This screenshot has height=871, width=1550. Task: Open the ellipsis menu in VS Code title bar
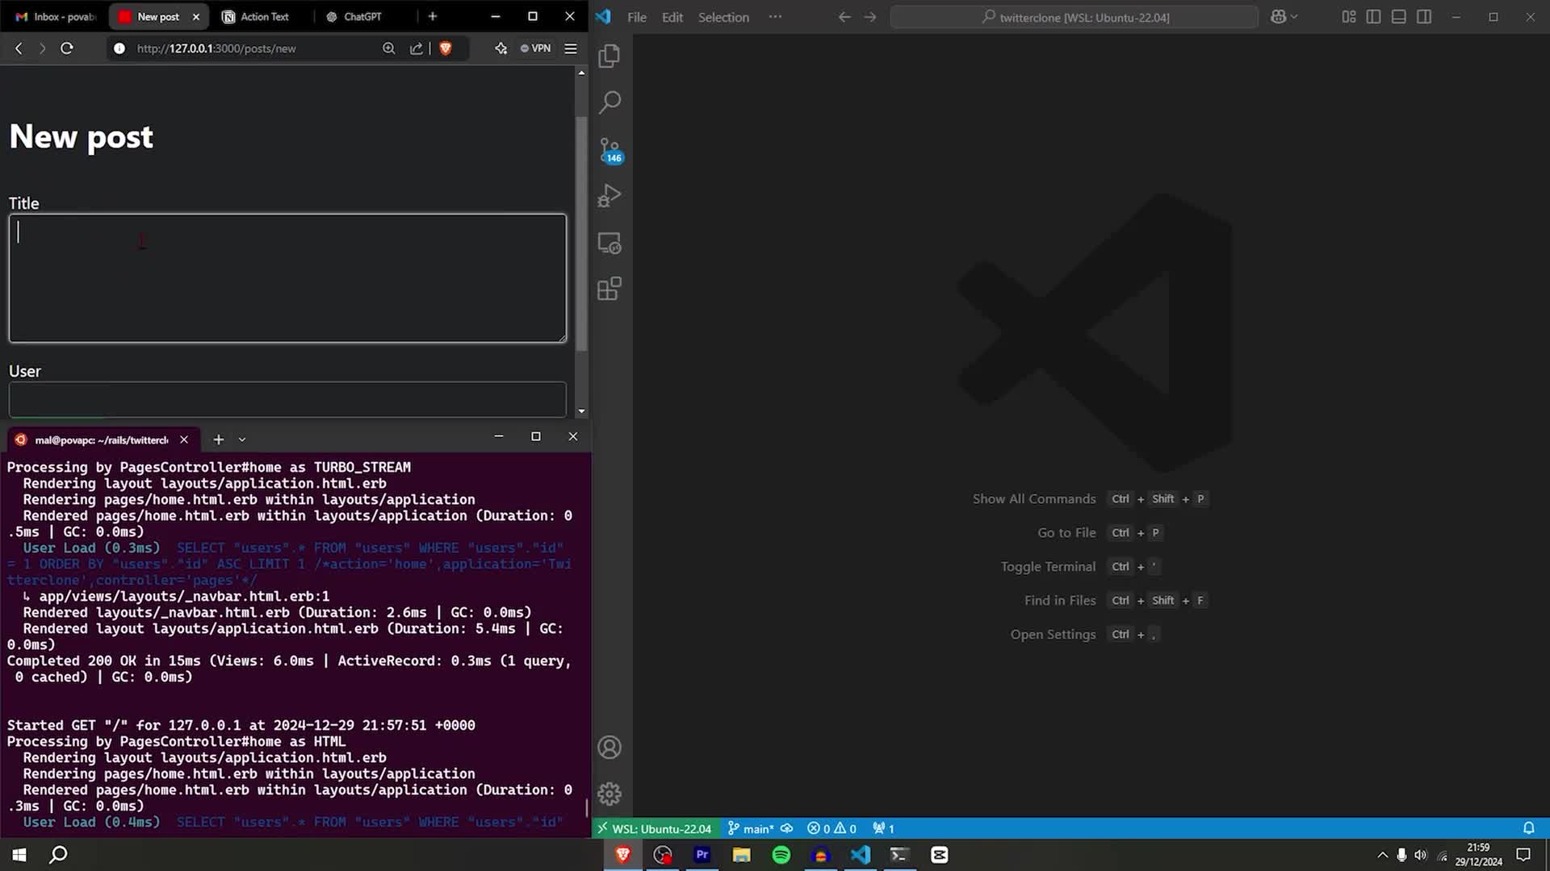point(774,17)
